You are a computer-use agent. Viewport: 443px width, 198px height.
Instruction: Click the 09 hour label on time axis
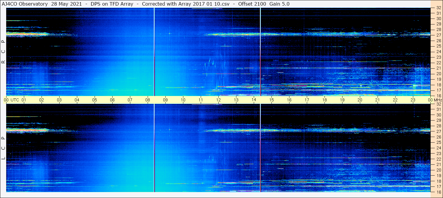[x=165, y=100]
